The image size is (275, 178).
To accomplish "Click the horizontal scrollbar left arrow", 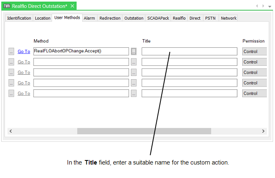I will click(x=11, y=131).
